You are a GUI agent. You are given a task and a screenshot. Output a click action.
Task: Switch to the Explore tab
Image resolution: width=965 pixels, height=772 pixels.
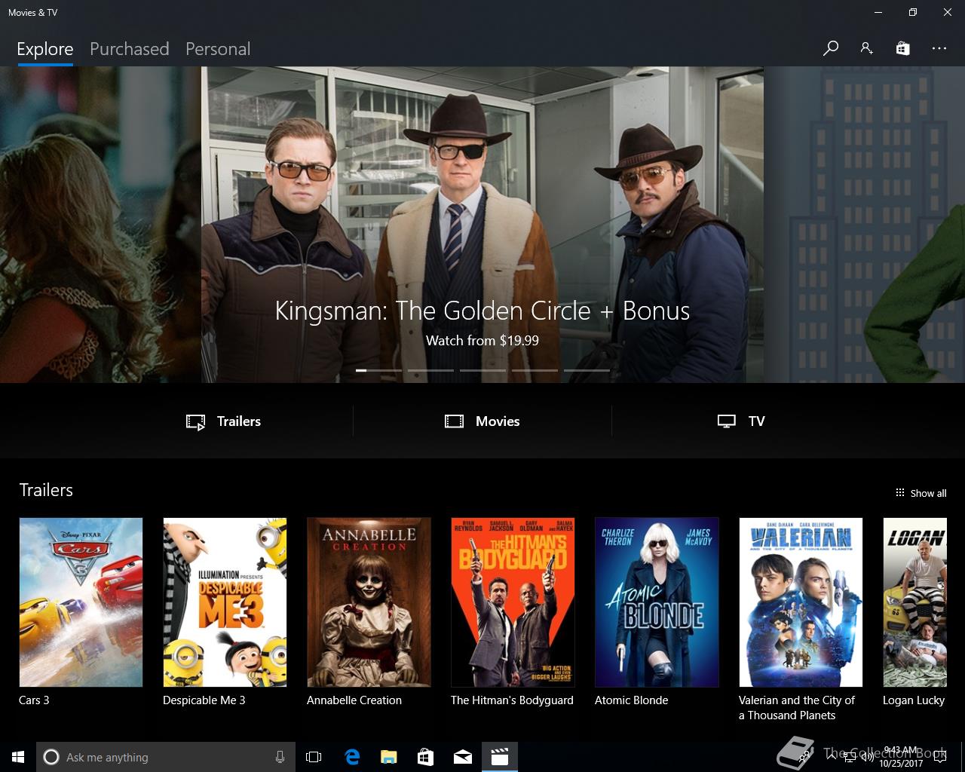[x=45, y=49]
